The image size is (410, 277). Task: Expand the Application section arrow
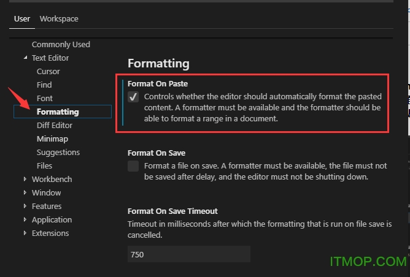(x=25, y=220)
